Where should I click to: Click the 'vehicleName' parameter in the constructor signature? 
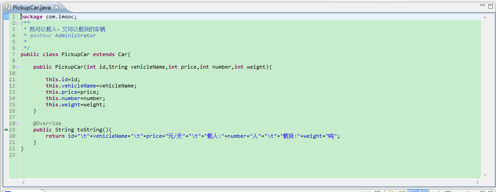pos(148,67)
